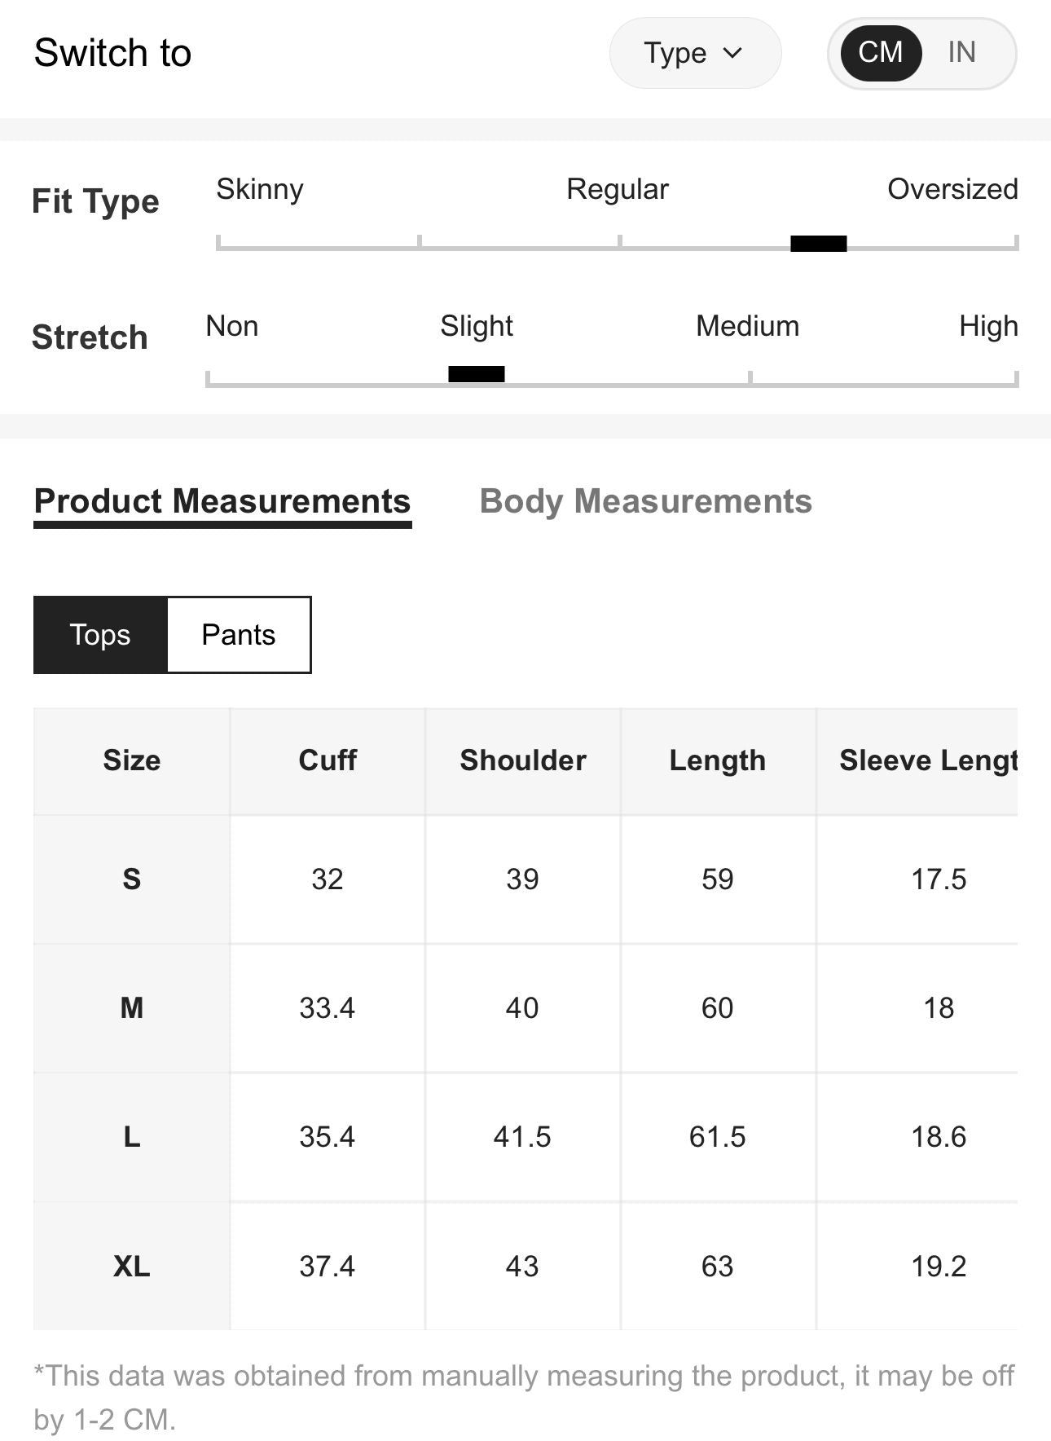Click the Shoulder column header
Viewport: 1051px width, 1441px height.
pos(523,760)
